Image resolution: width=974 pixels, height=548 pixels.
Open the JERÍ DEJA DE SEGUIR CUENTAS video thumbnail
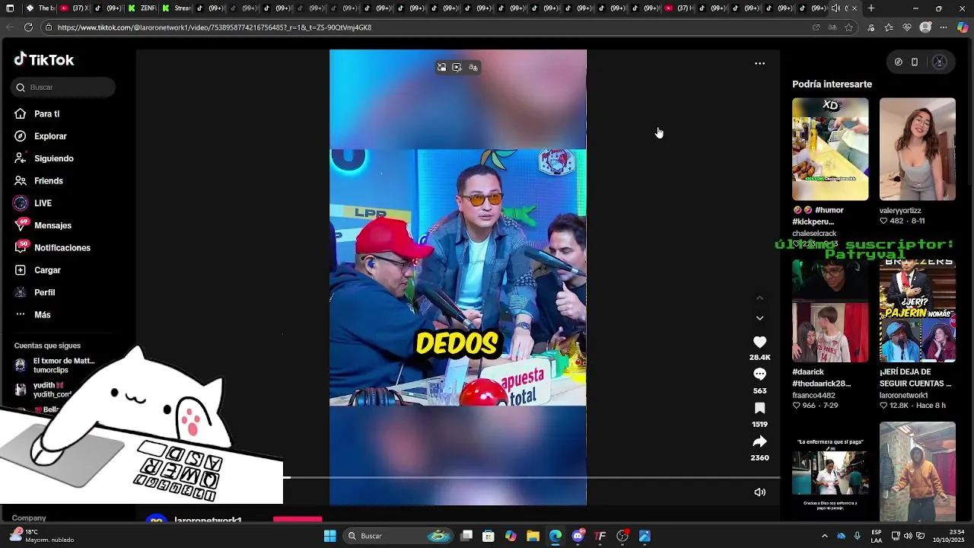tap(918, 311)
